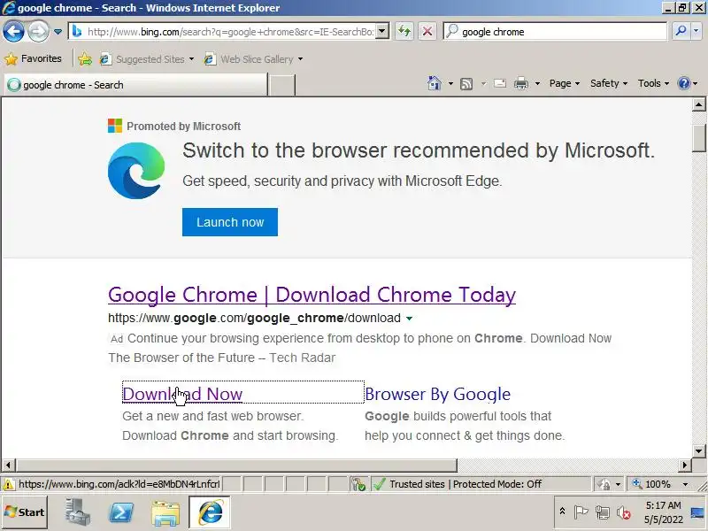Open Google Chrome | Download Chrome Today link
708x531 pixels.
[312, 295]
